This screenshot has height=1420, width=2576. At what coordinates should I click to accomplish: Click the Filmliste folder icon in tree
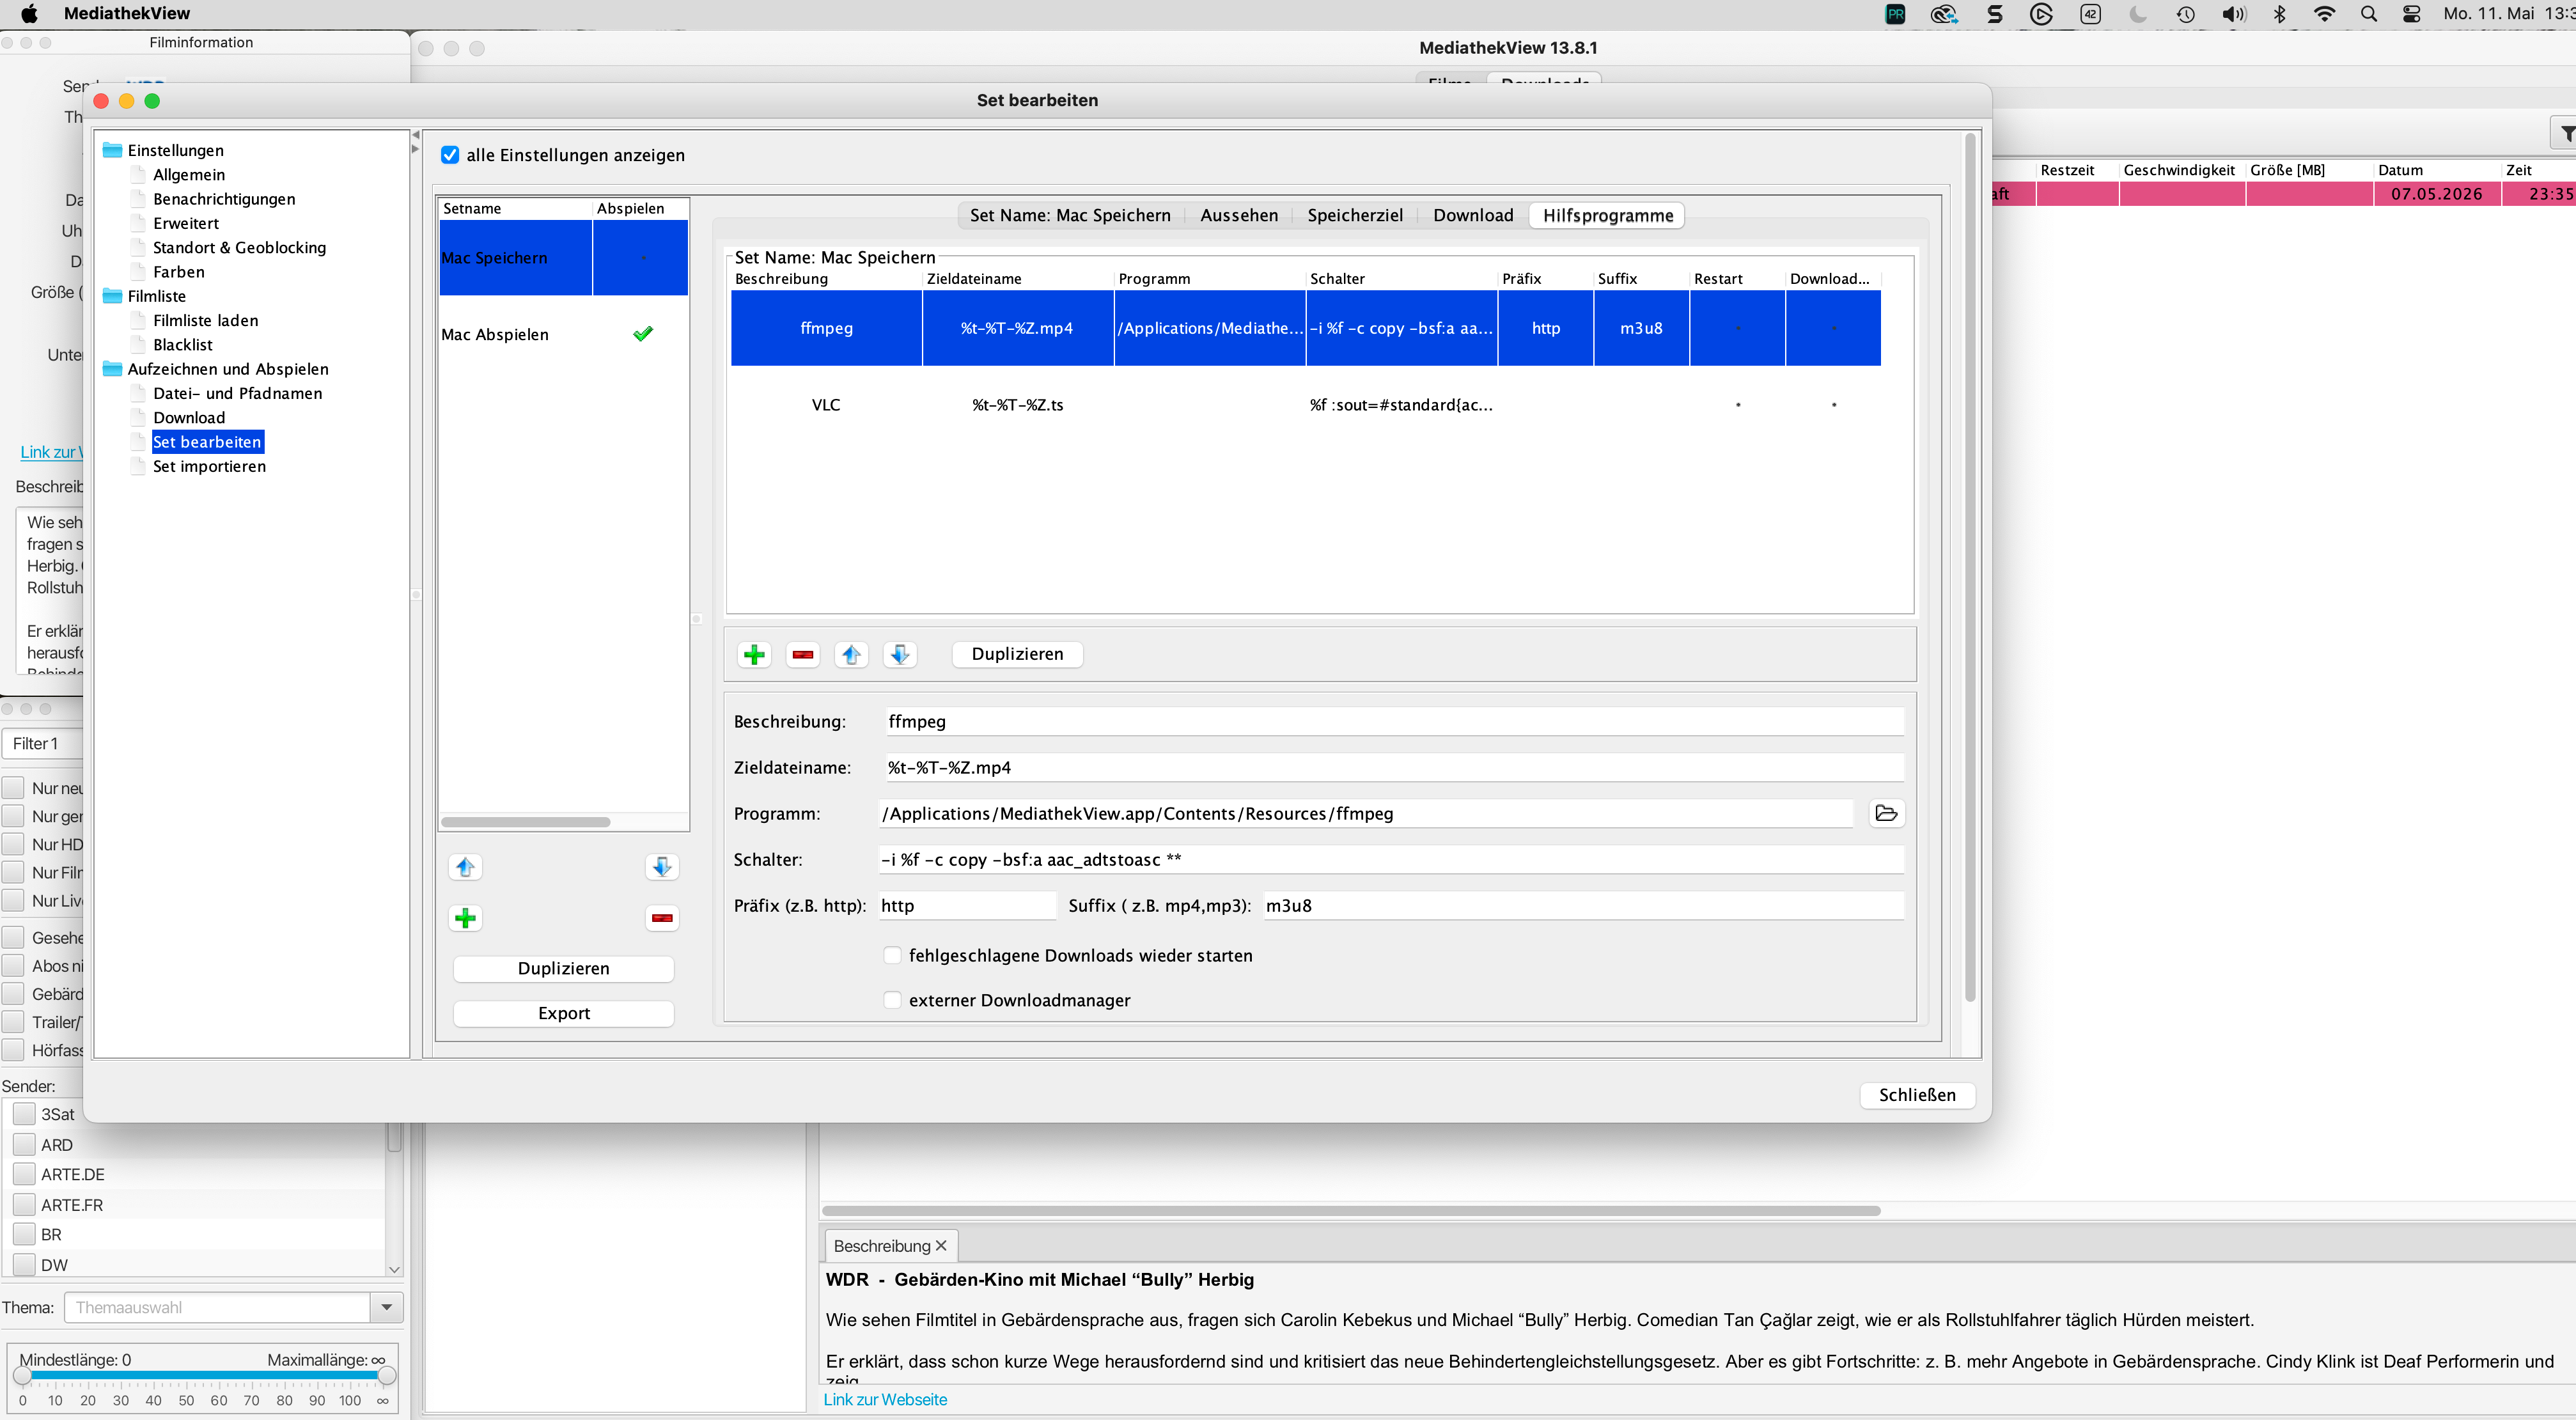point(113,296)
